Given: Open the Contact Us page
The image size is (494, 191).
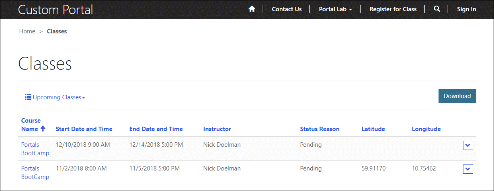Looking at the screenshot, I should [287, 9].
